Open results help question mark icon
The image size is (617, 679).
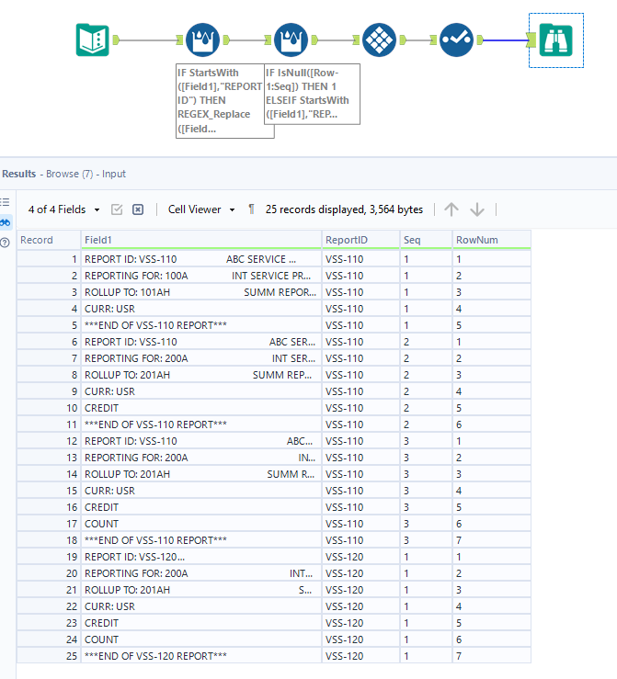tap(5, 243)
